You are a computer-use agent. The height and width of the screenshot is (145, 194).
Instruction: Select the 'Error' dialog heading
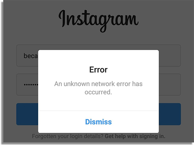[98, 70]
